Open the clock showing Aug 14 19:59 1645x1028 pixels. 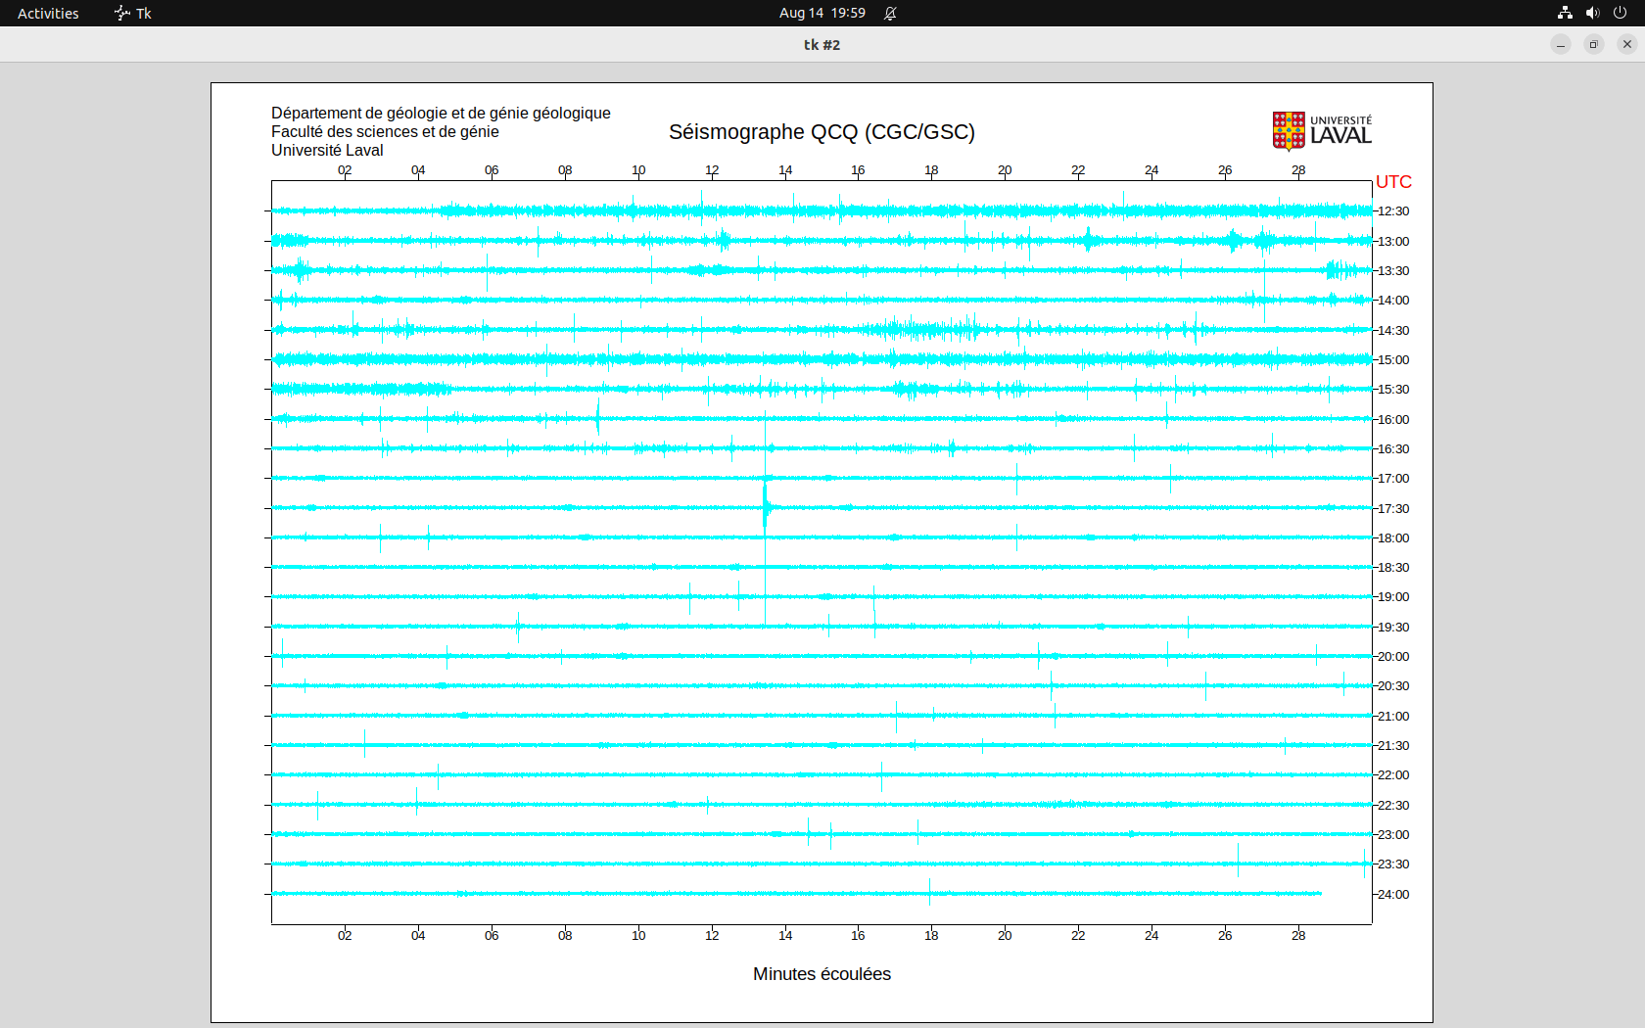[x=822, y=13]
